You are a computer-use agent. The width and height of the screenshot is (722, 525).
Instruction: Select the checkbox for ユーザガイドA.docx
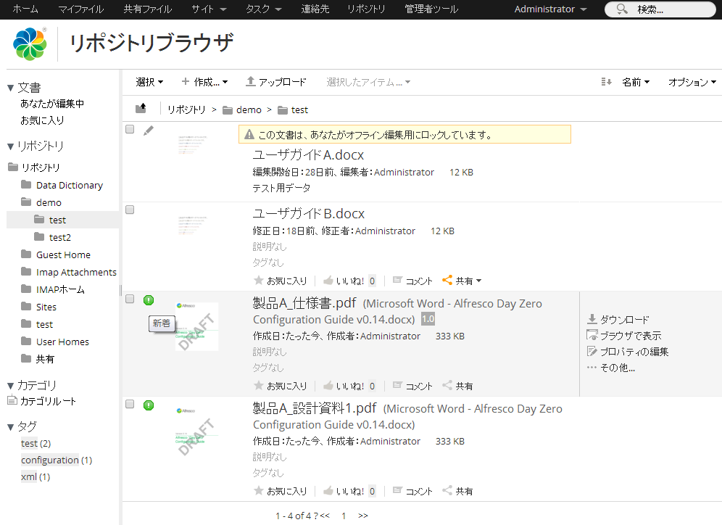(130, 129)
